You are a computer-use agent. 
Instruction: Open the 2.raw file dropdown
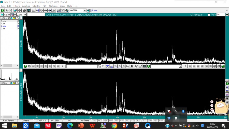coord(25,15)
